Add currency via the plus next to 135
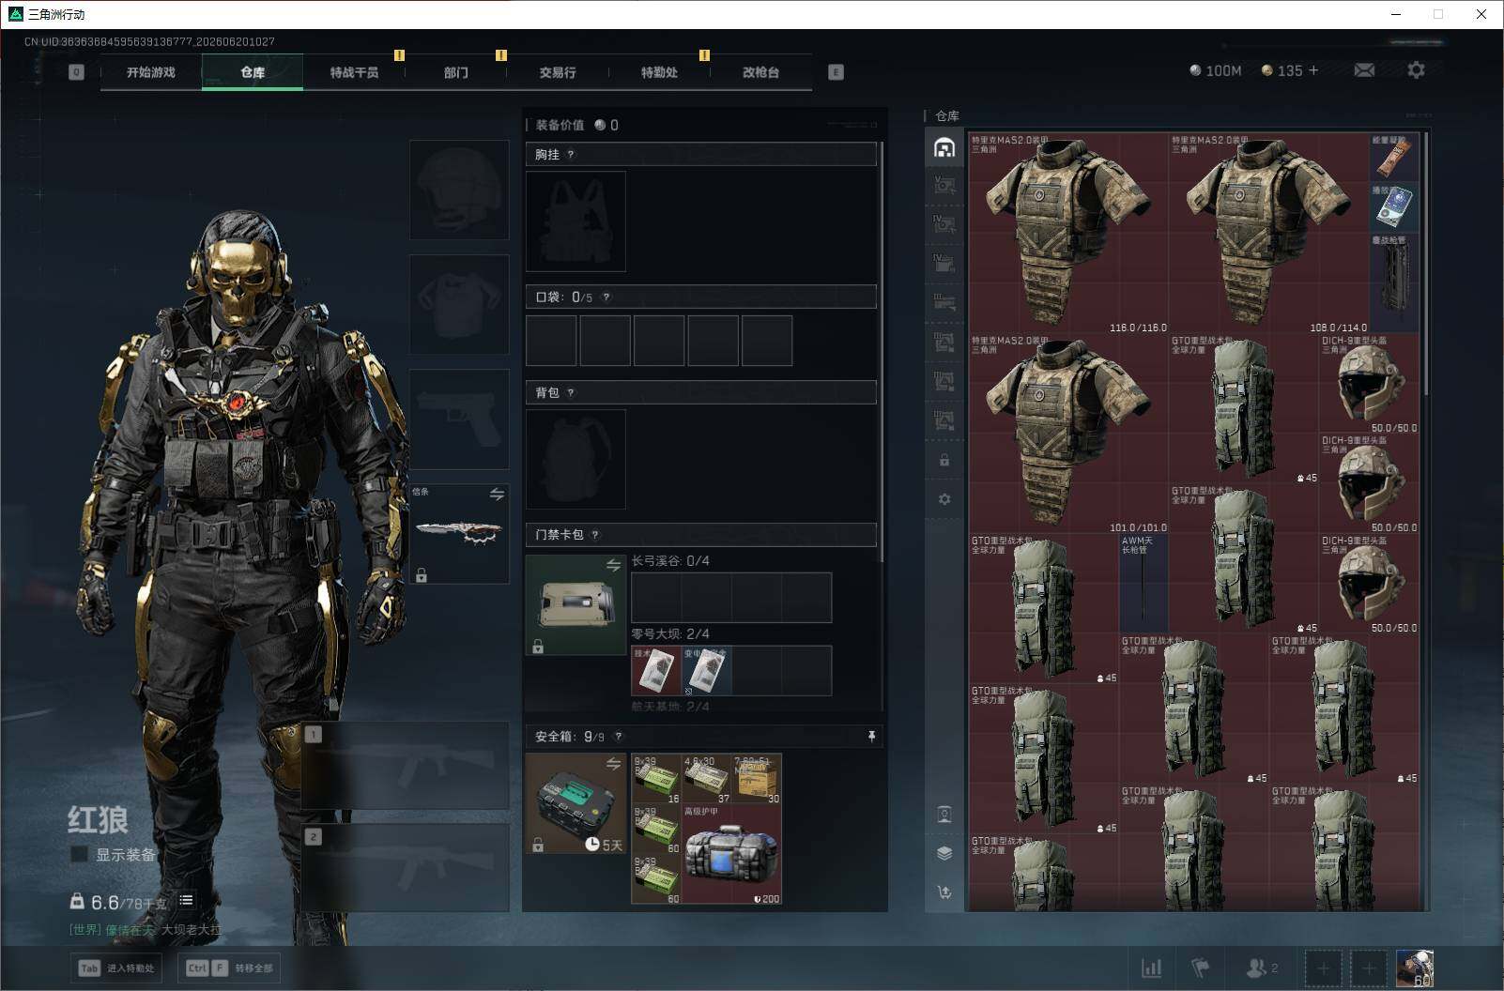This screenshot has height=991, width=1504. [1313, 70]
